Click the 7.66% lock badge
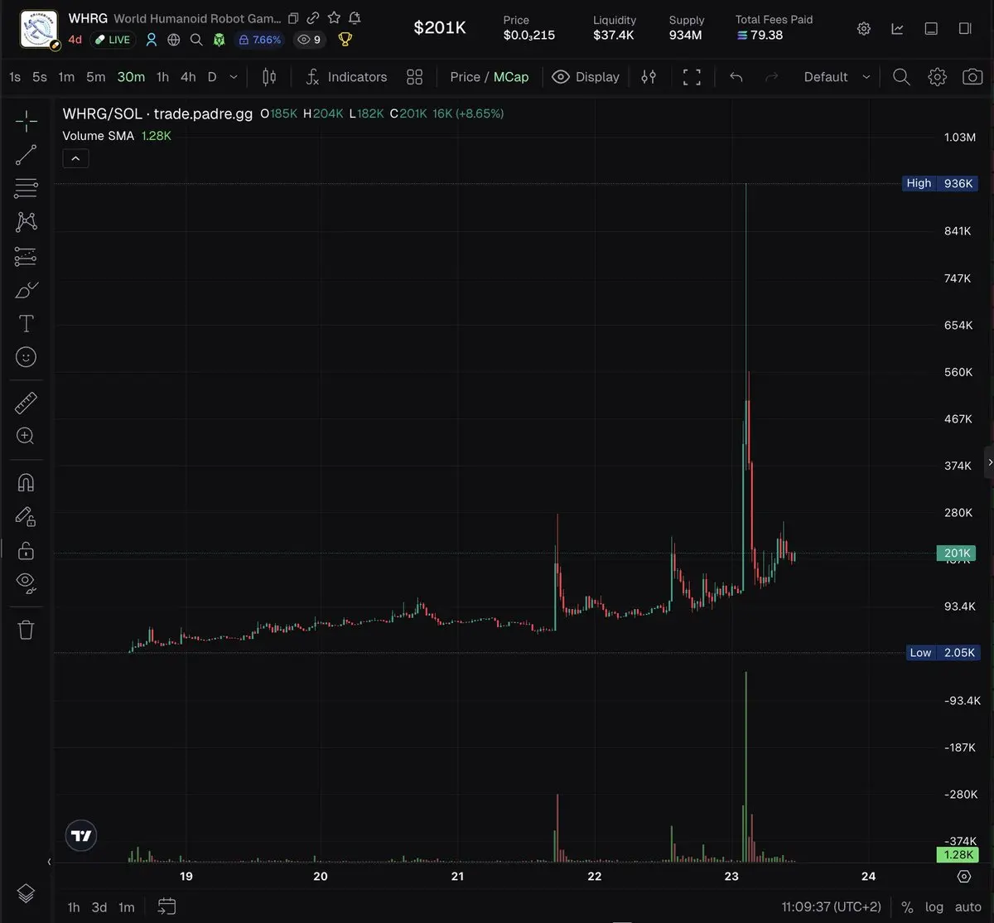Viewport: 994px width, 923px height. pyautogui.click(x=260, y=39)
